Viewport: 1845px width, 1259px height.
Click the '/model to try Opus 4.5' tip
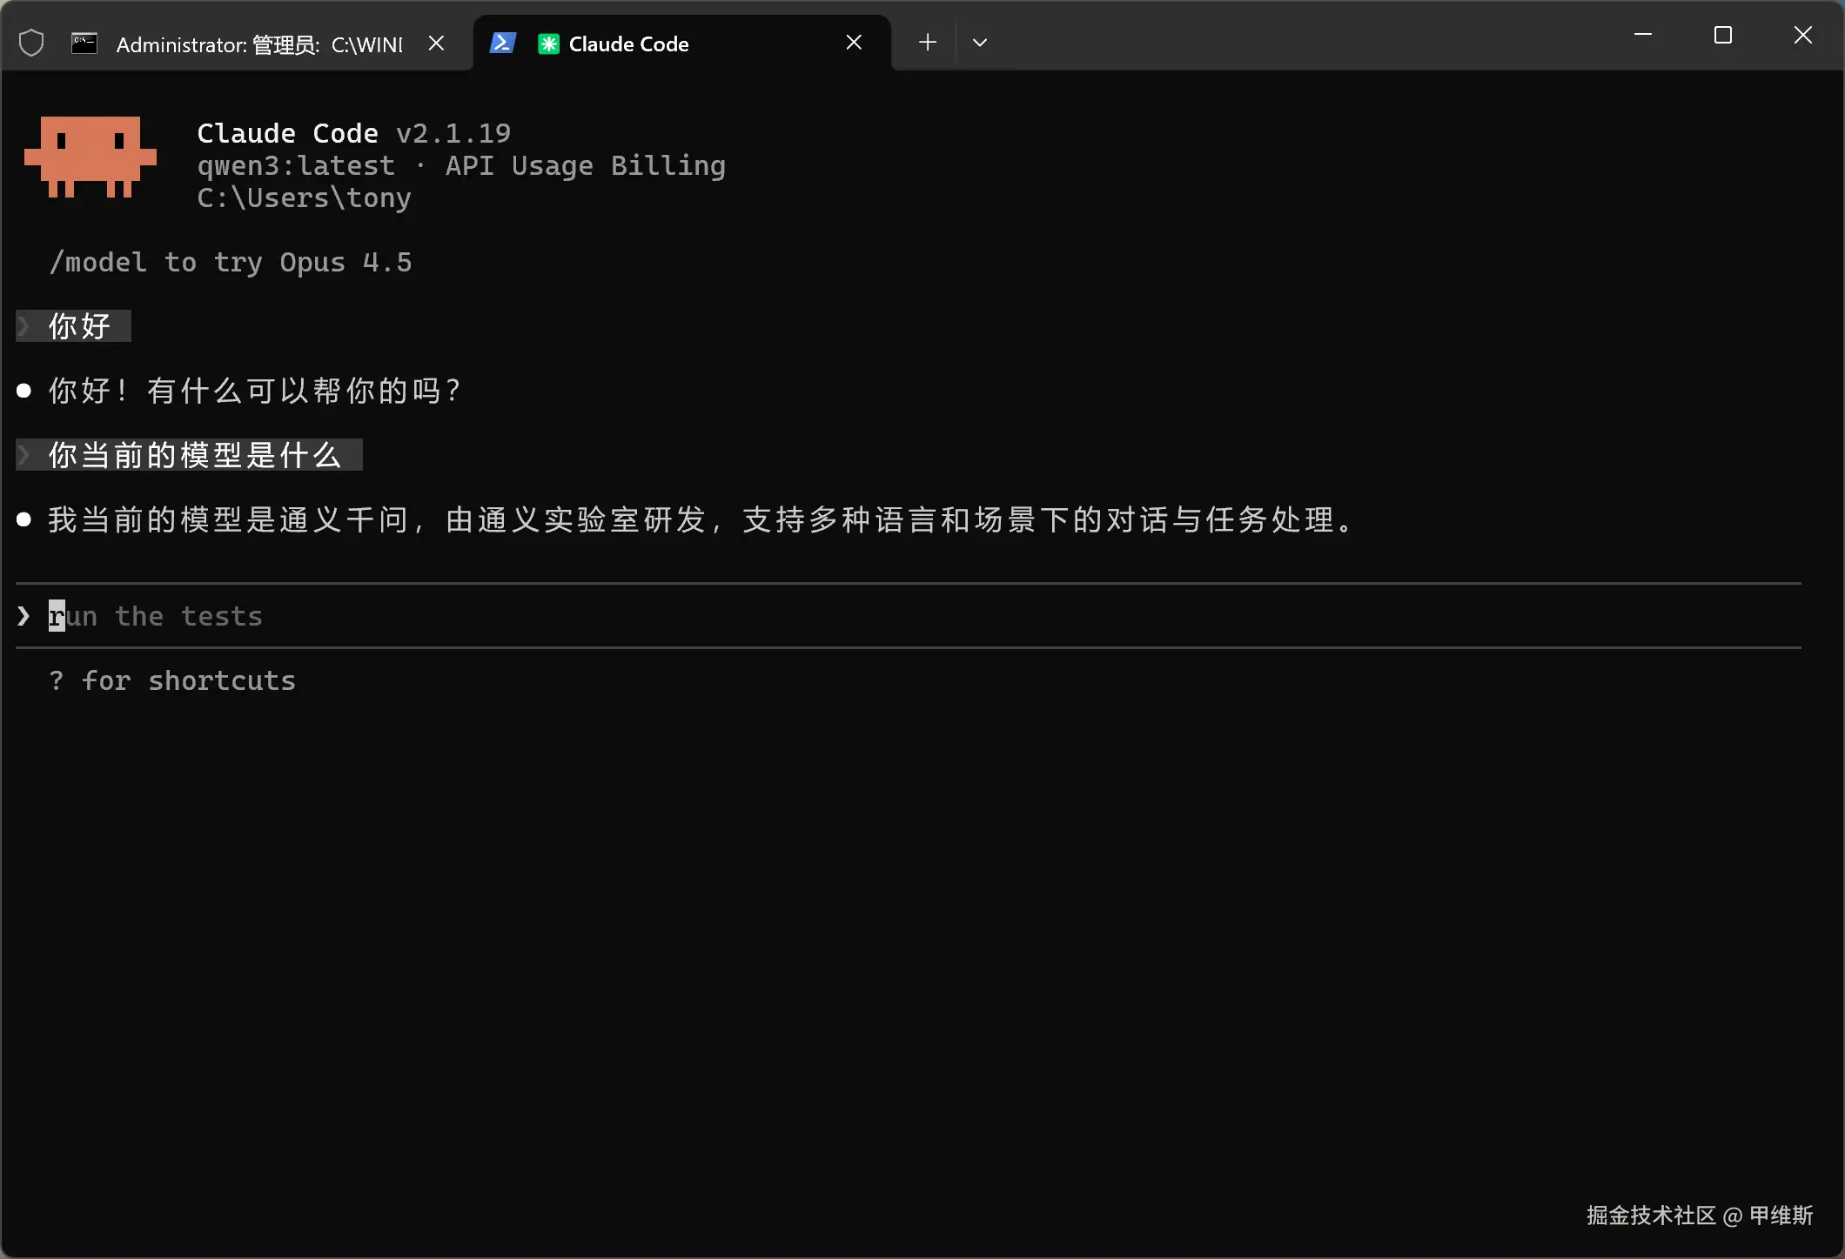231,262
